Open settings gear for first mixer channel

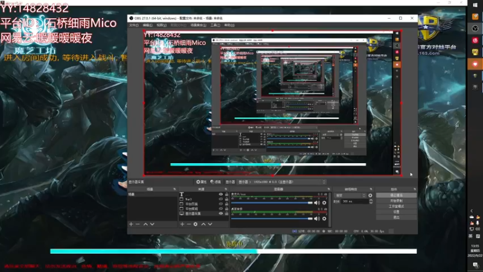(324, 202)
